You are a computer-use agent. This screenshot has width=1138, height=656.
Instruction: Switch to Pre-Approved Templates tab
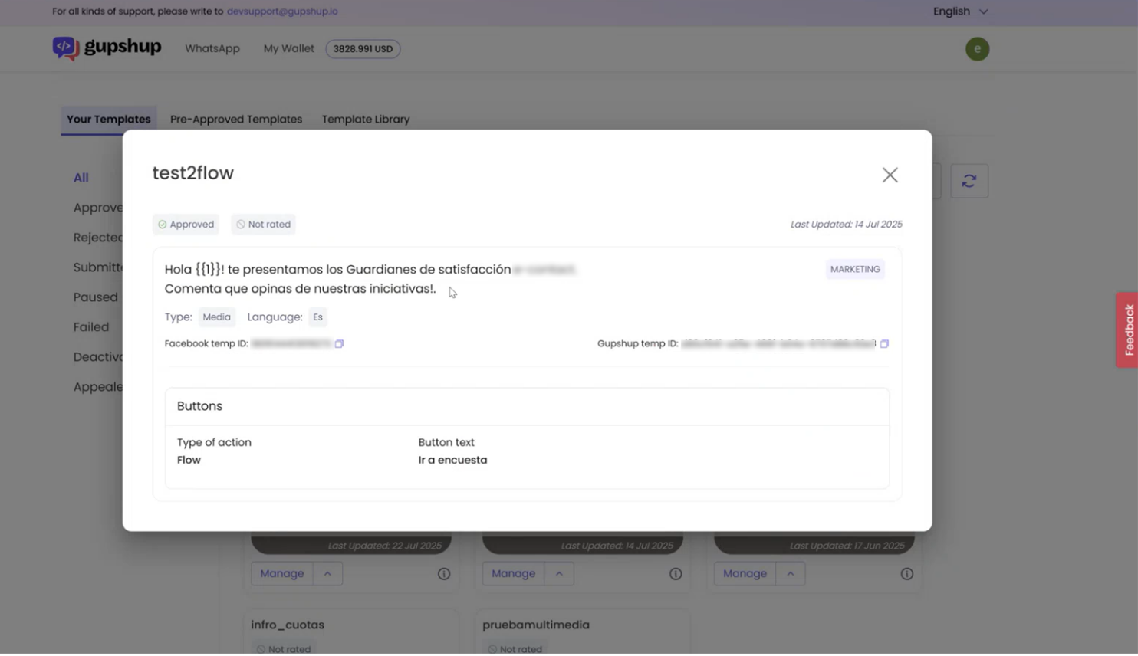coord(236,120)
